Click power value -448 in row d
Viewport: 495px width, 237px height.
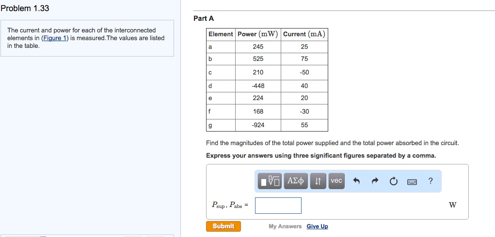click(x=258, y=86)
